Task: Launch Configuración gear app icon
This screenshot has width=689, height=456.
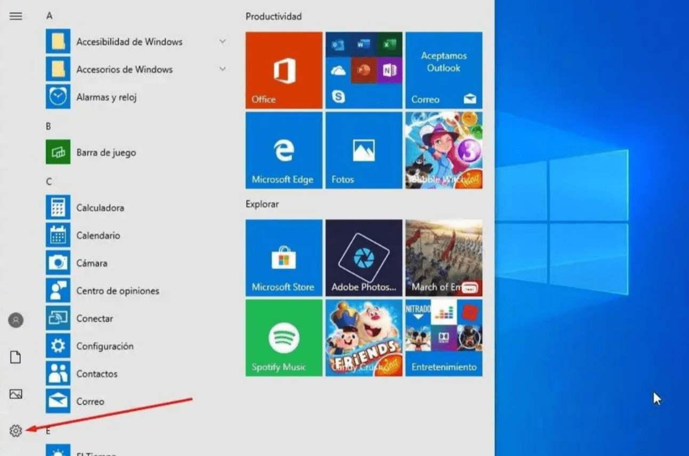Action: click(58, 346)
